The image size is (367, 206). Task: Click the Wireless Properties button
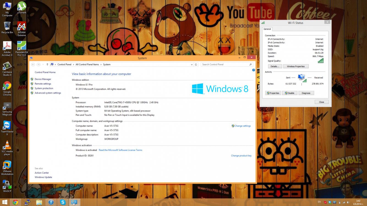click(x=296, y=66)
